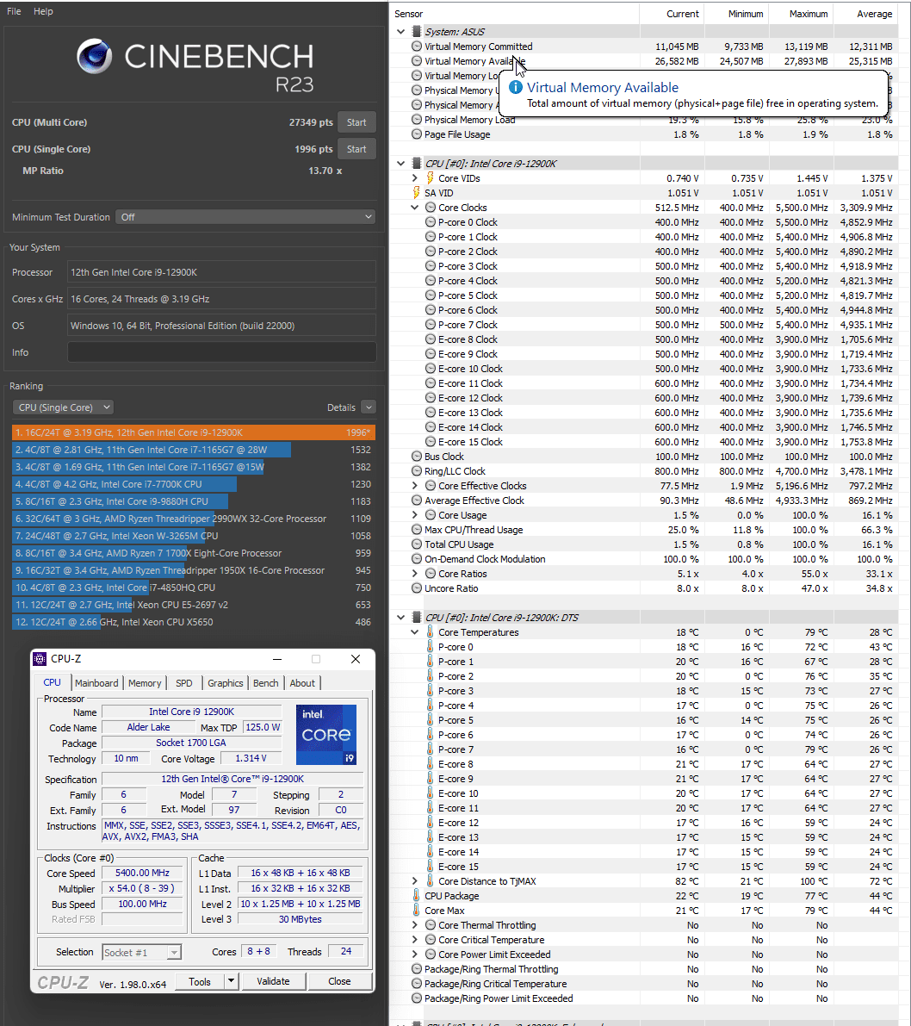Screen dimensions: 911x1026
Task: Click the E-core 8 Clock sensor icon
Action: coord(431,339)
